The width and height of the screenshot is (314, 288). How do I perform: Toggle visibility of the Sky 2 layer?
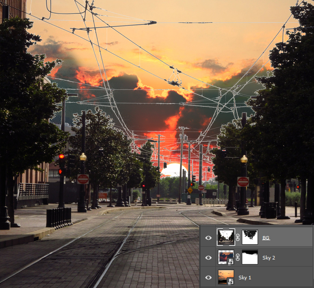208,258
